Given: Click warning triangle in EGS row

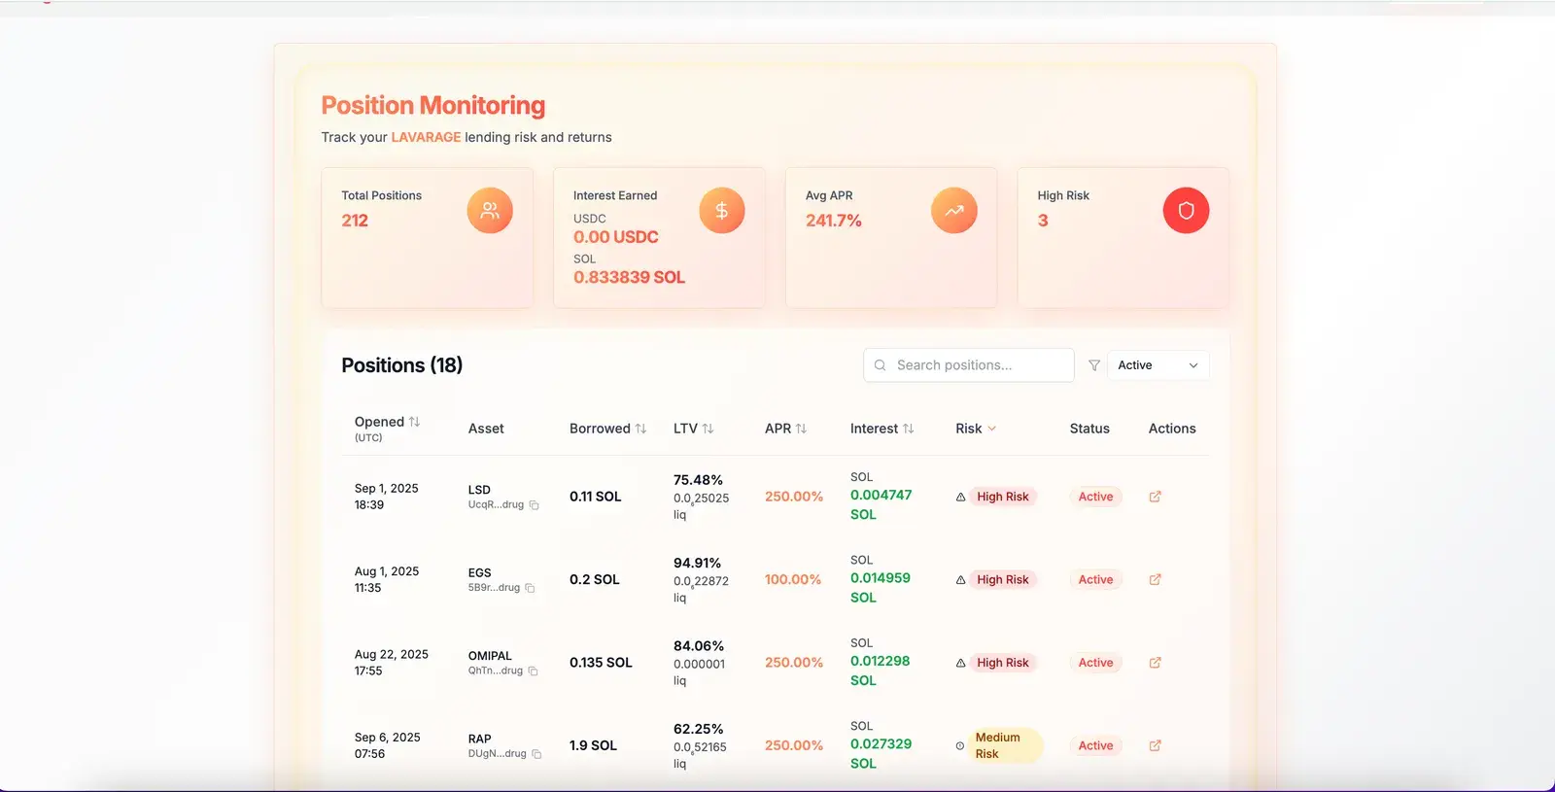Looking at the screenshot, I should click(960, 579).
